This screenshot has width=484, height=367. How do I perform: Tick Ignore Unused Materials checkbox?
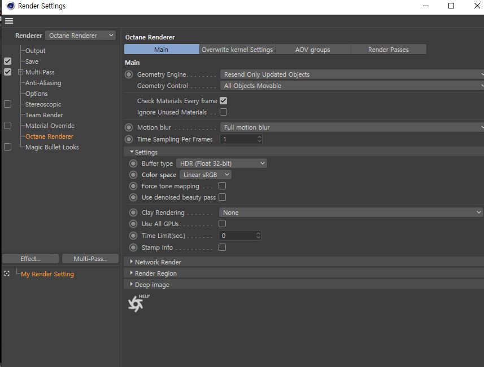[x=223, y=112]
